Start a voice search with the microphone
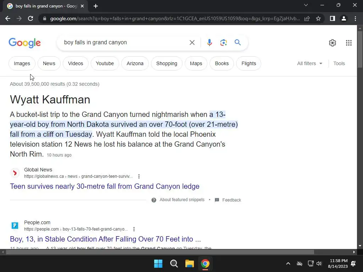This screenshot has width=363, height=272. click(209, 42)
